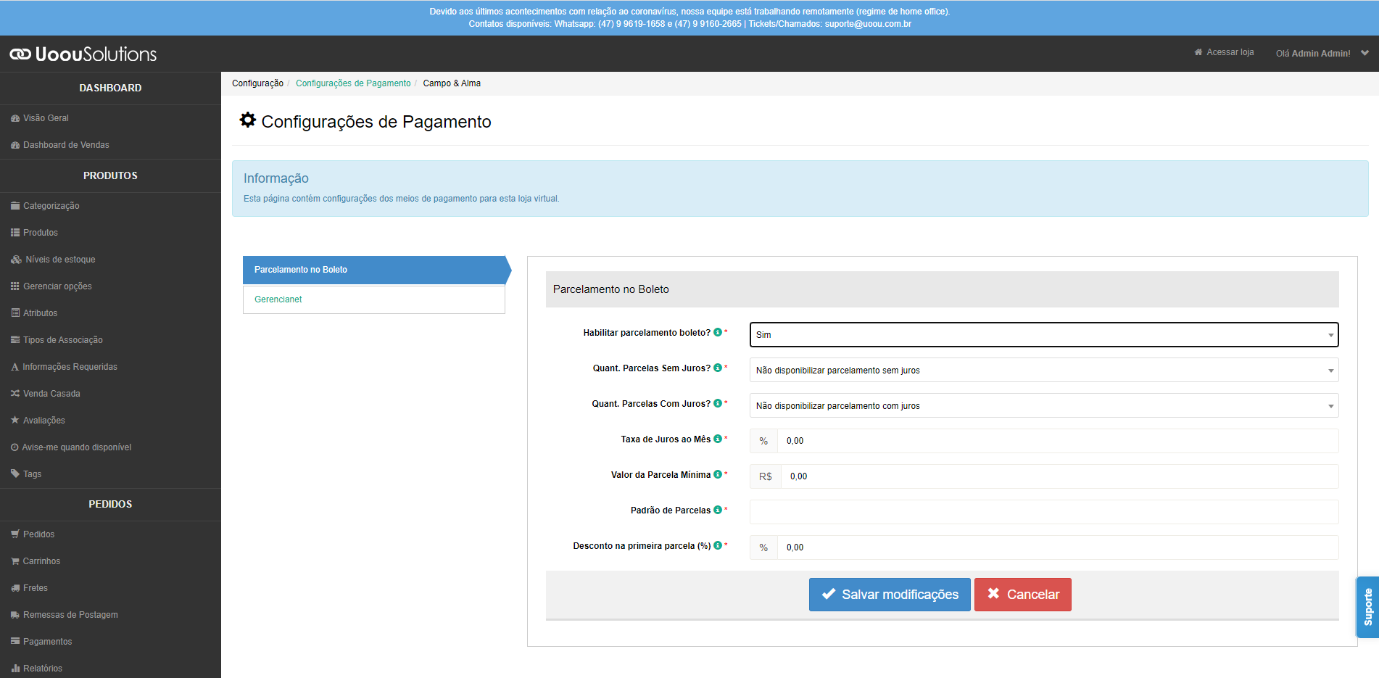Click the Fretes truck icon

(x=15, y=588)
